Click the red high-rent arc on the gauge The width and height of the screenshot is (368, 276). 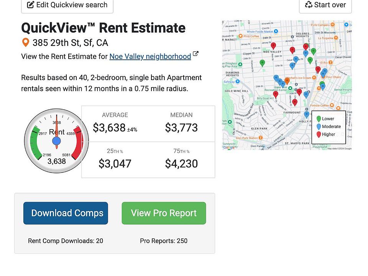coord(78,142)
